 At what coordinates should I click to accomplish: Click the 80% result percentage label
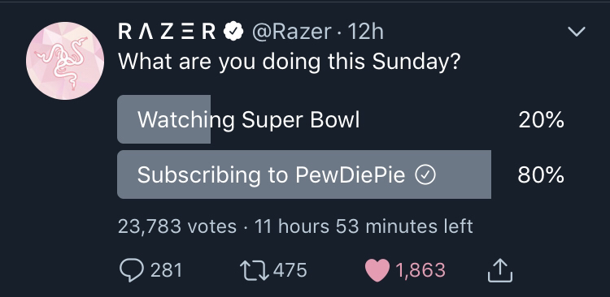click(x=541, y=175)
